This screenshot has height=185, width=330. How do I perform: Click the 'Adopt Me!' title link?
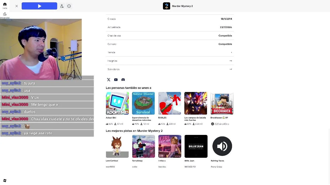(x=111, y=118)
